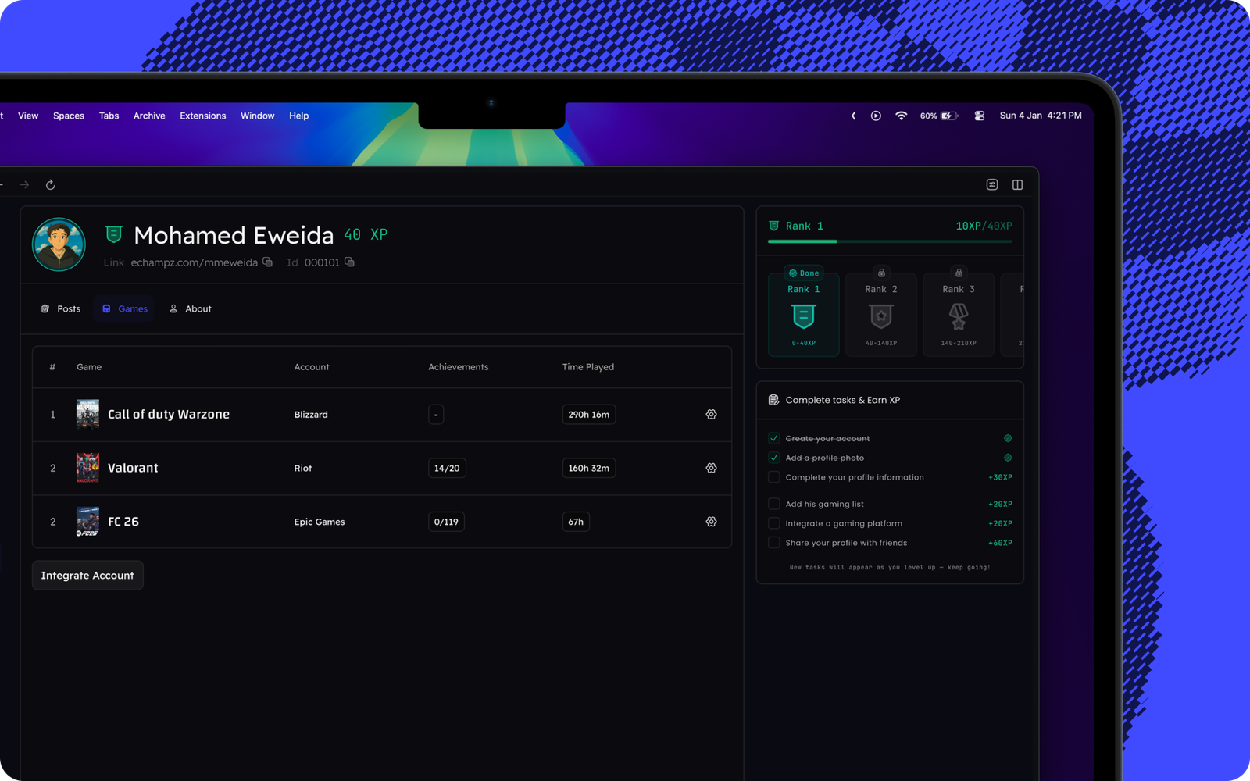This screenshot has height=781, width=1250.
Task: Open the macOS Control Center icon
Action: [979, 116]
